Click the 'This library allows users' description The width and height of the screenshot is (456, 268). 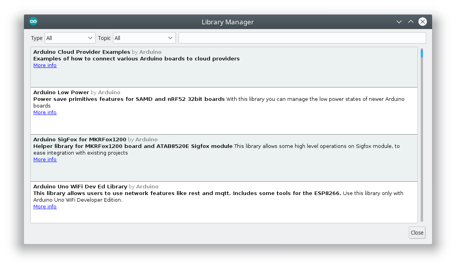(x=187, y=193)
